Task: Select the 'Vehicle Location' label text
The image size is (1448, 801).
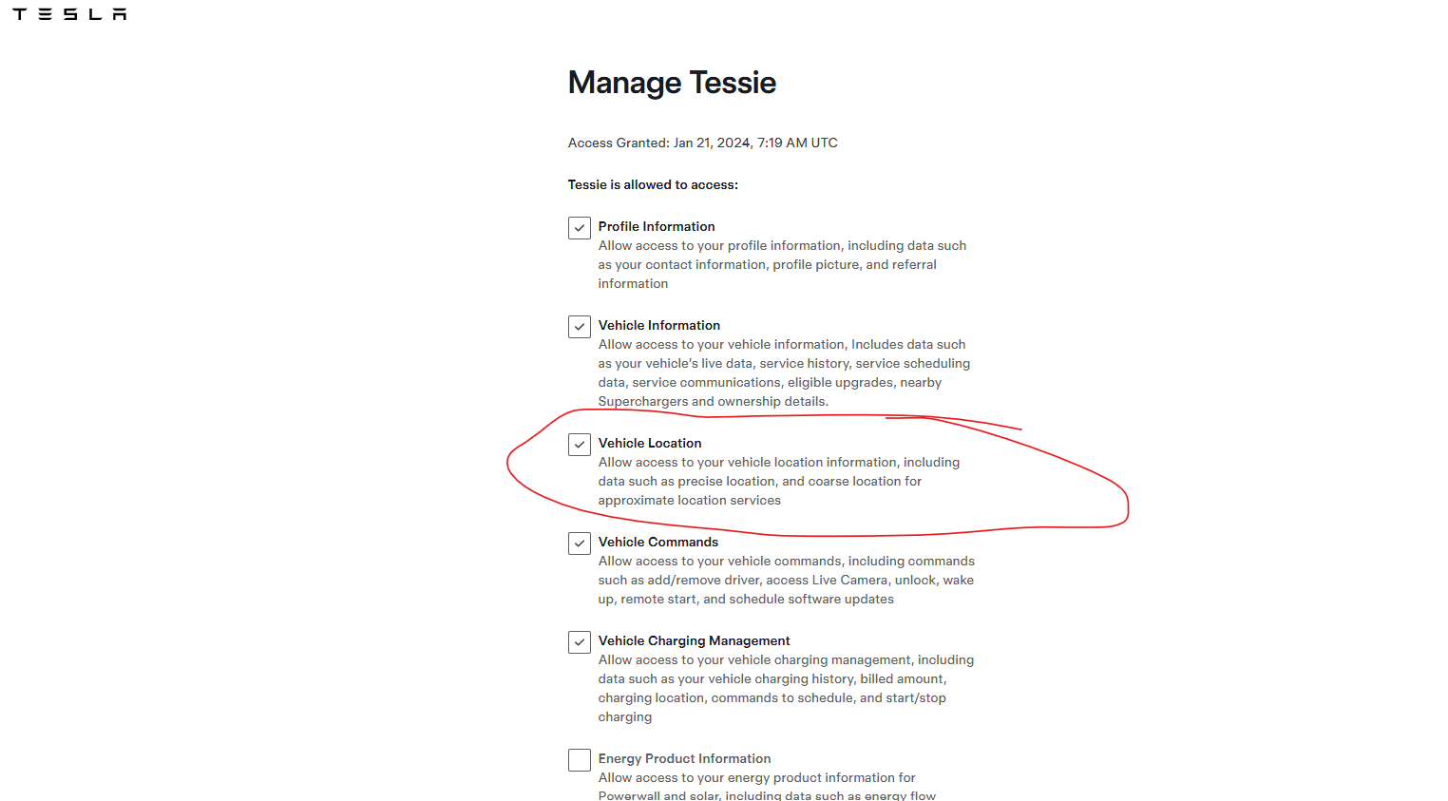Action: 650,443
